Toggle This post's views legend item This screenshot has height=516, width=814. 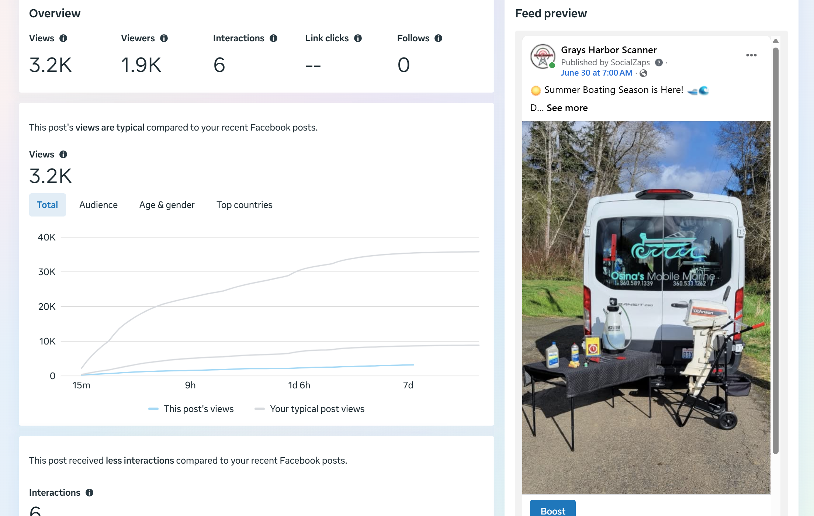tap(191, 409)
